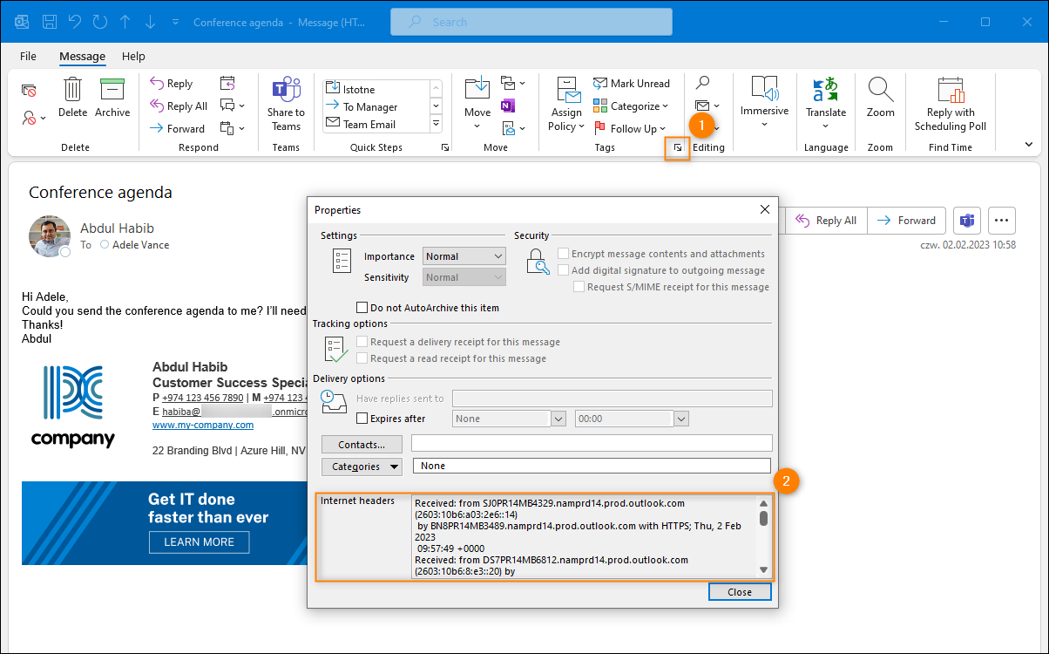
Task: Switch to the Help tab
Action: (133, 56)
